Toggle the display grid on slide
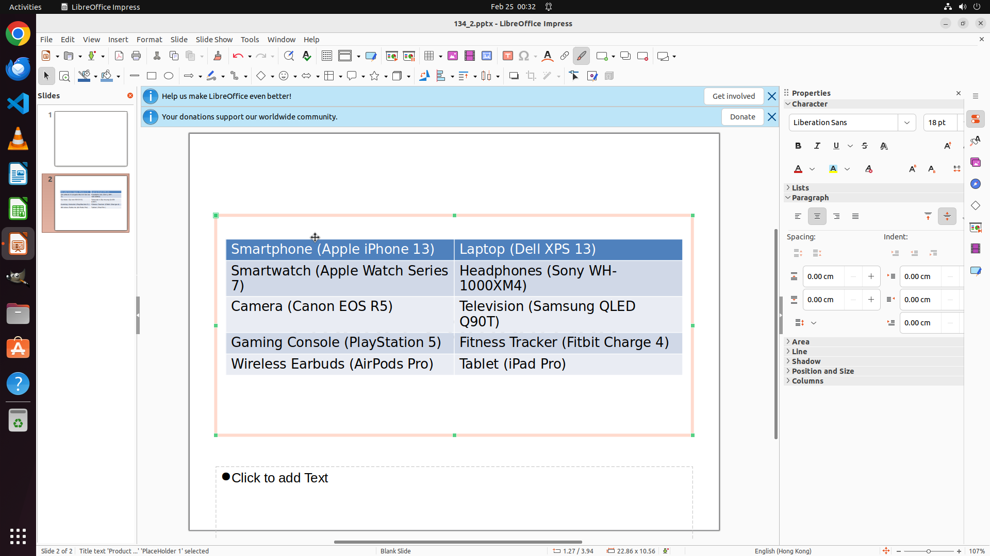The width and height of the screenshot is (990, 556). [x=327, y=56]
